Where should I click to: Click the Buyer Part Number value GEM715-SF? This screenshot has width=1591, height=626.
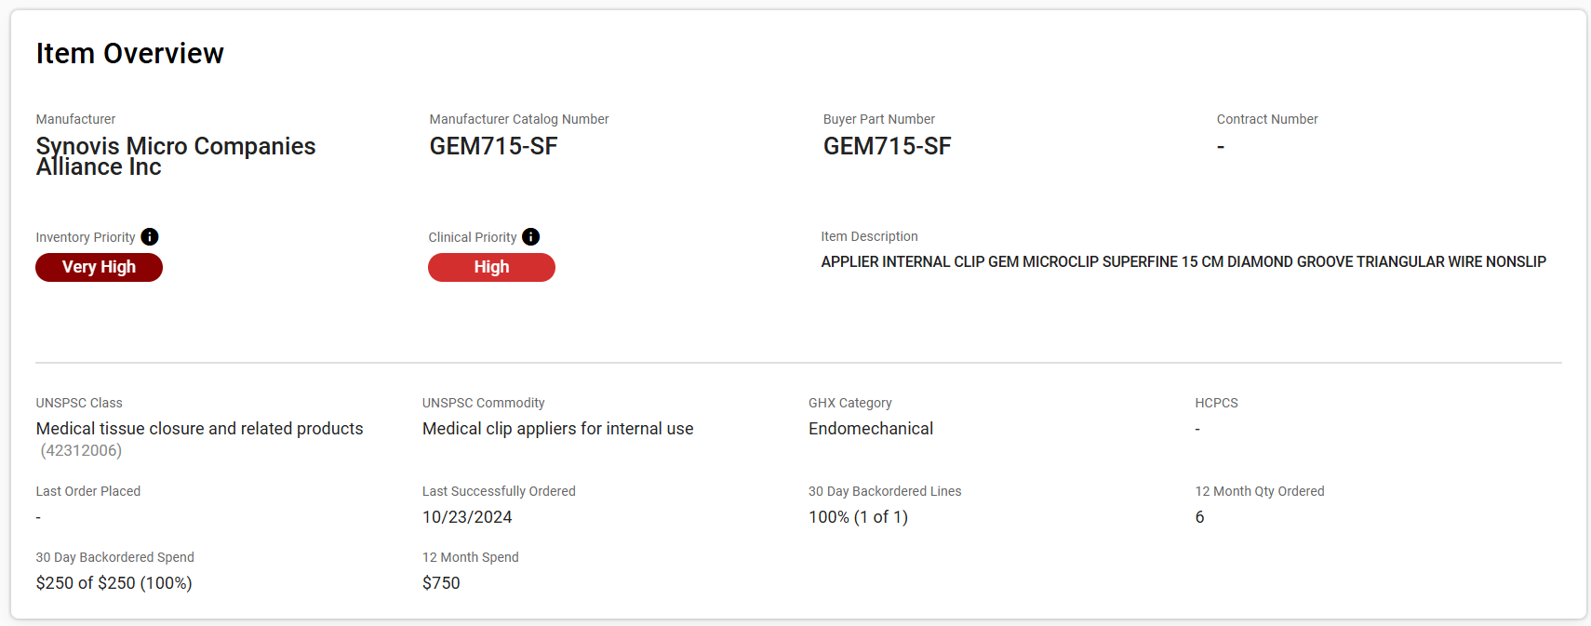[x=887, y=147]
